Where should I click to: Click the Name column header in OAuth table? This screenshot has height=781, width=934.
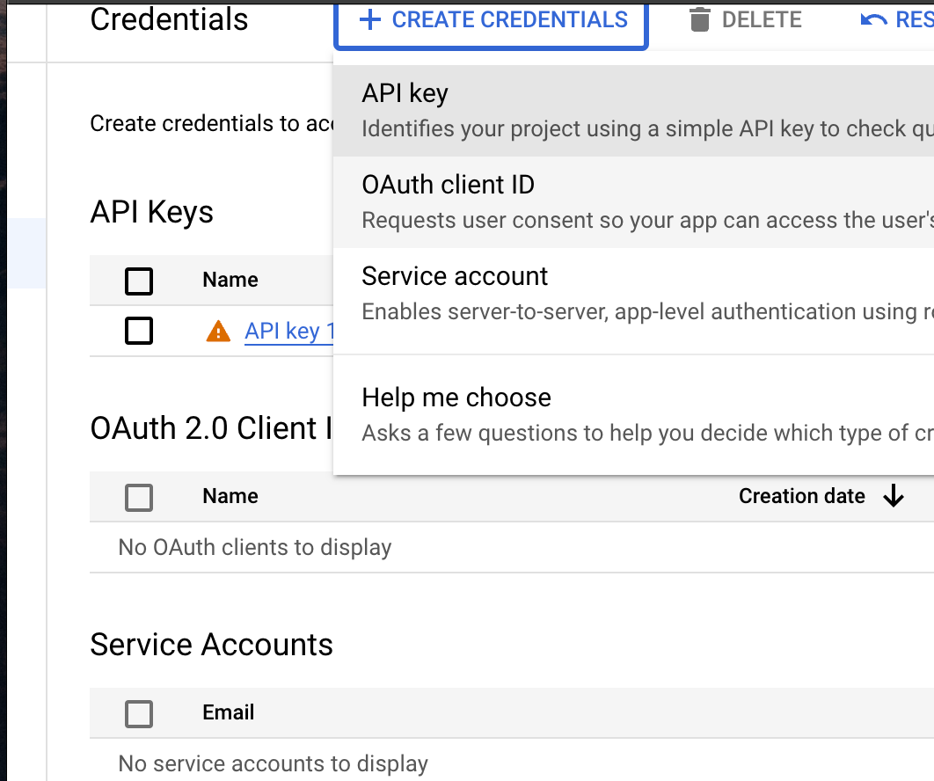point(230,496)
